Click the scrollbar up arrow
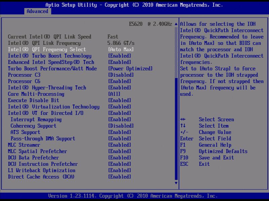 point(176,24)
